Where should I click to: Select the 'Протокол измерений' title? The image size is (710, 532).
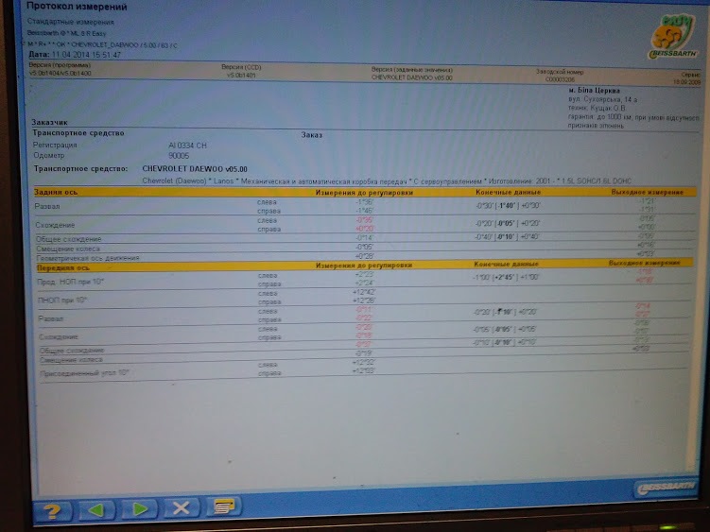[77, 7]
